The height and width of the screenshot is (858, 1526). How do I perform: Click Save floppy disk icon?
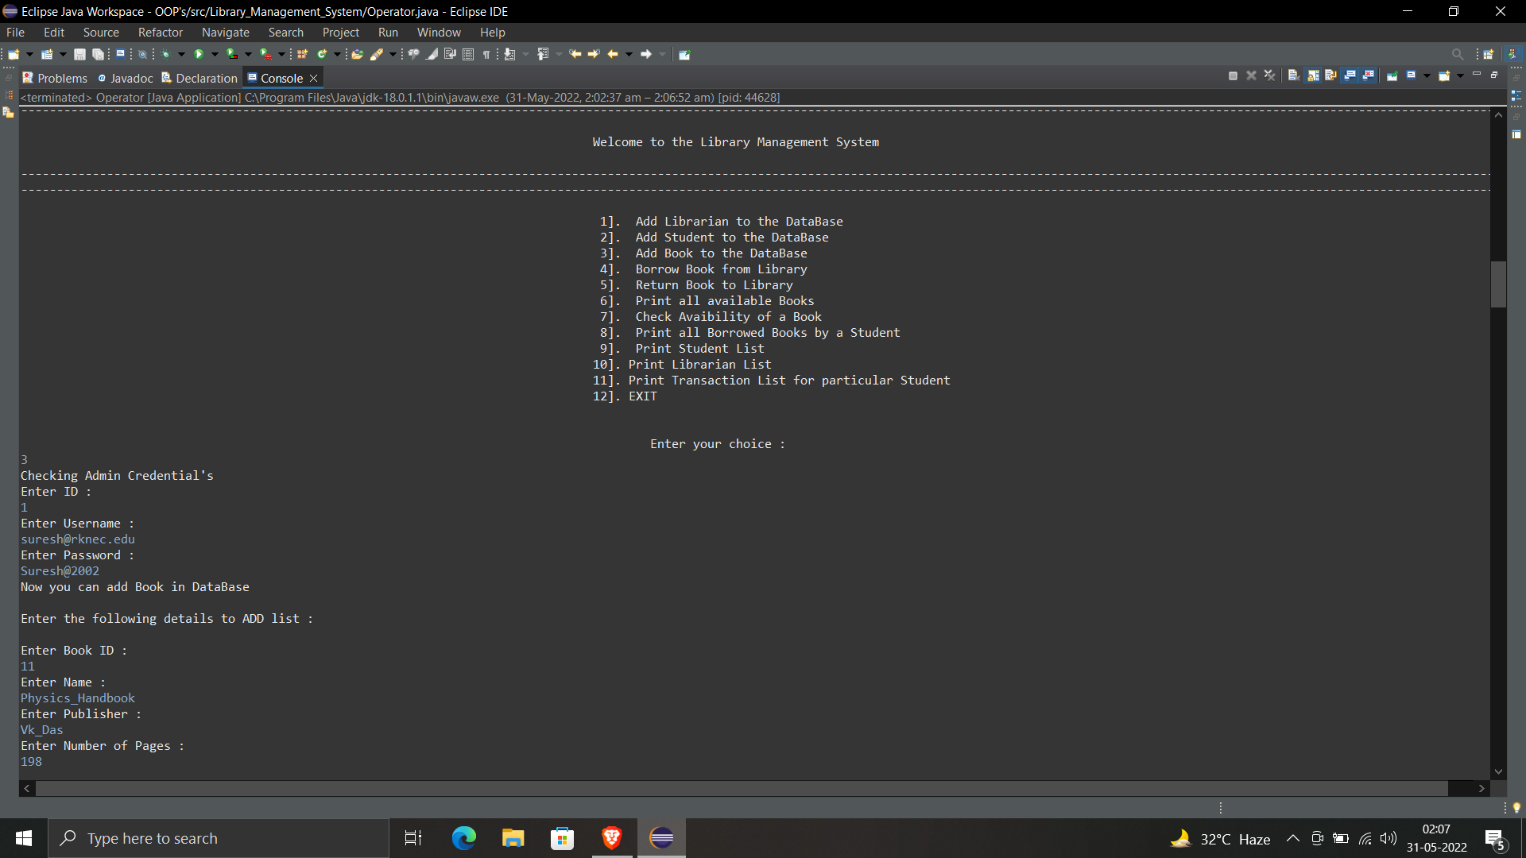coord(79,54)
